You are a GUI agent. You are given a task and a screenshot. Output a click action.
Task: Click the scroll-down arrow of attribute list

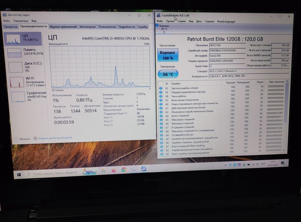tap(284, 150)
